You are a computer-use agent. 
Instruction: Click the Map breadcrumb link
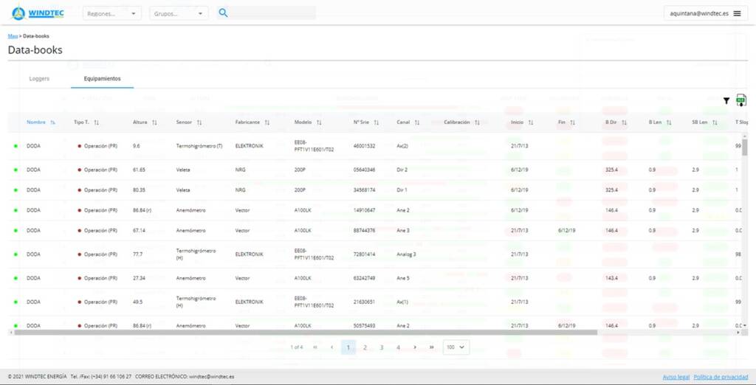tap(13, 35)
